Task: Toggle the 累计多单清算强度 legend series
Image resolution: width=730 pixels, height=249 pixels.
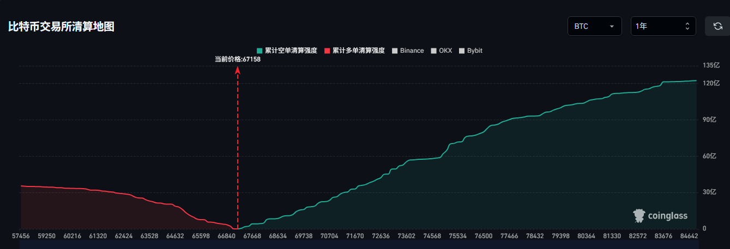Action: [354, 51]
